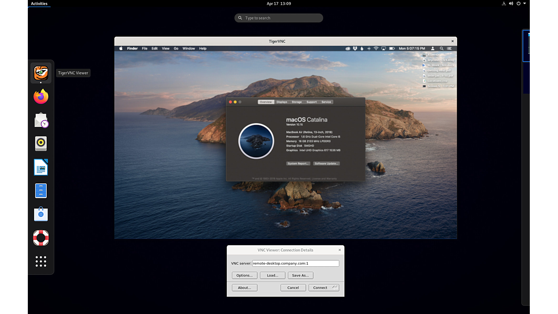Focus the VNC server address field
The image size is (558, 314).
[x=295, y=263]
